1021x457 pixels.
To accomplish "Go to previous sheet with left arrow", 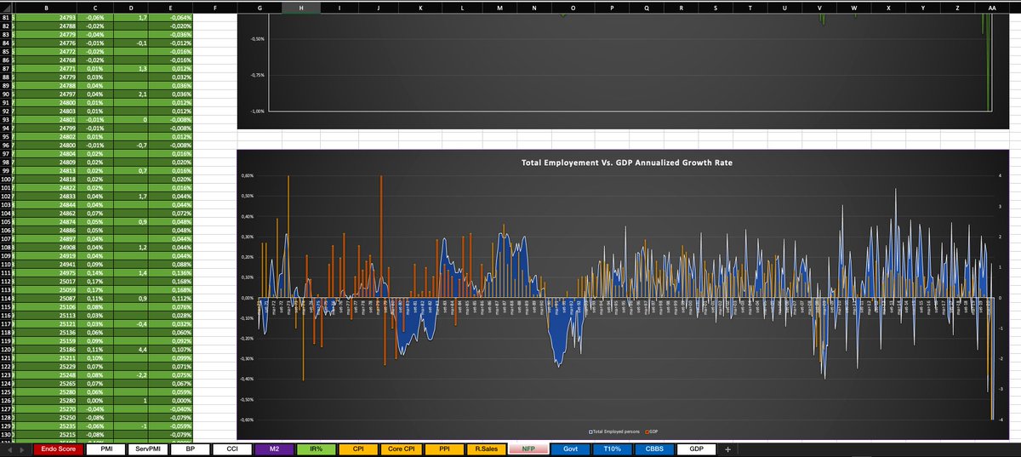I will (x=10, y=448).
